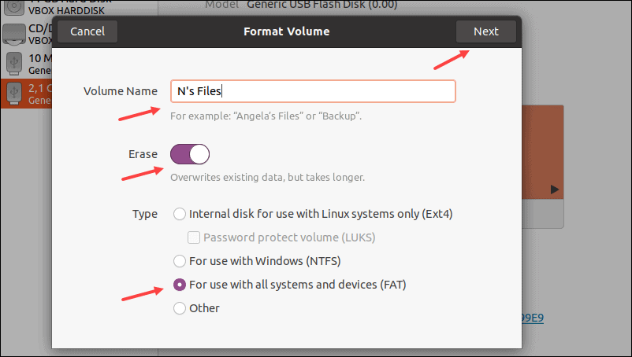Select the CD/DVD drive icon

(13, 34)
